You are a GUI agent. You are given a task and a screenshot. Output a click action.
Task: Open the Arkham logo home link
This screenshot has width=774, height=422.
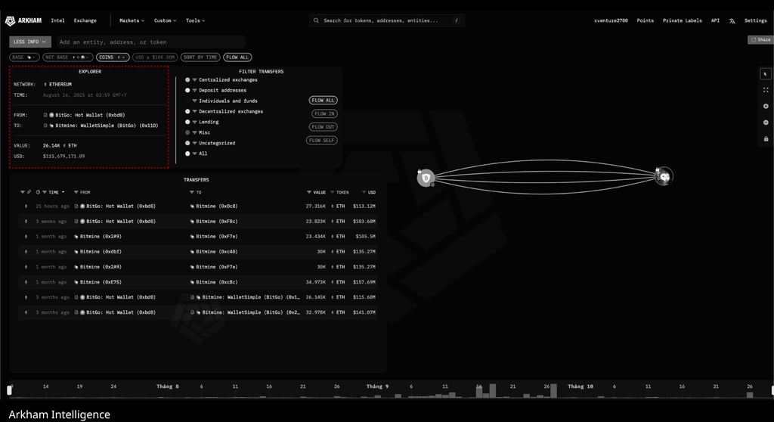(23, 20)
